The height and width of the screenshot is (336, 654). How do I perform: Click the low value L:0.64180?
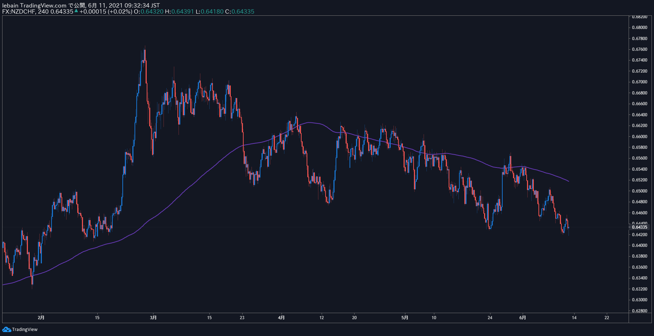(210, 11)
